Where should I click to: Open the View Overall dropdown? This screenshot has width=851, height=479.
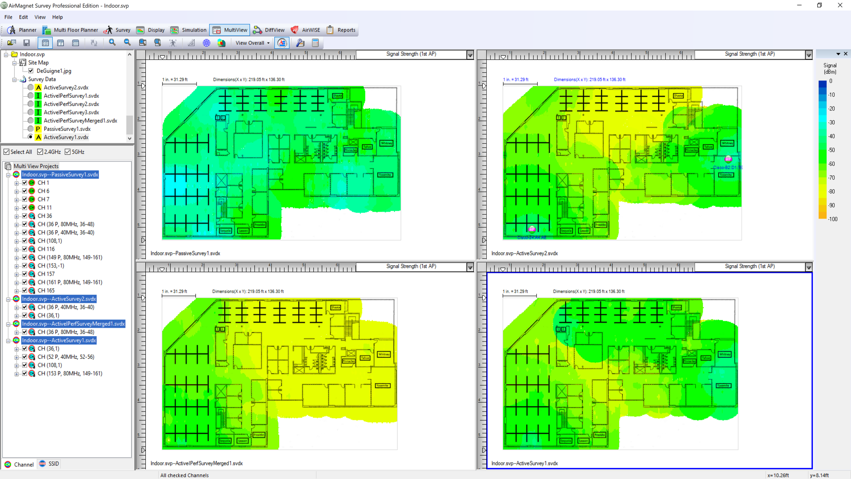[253, 43]
